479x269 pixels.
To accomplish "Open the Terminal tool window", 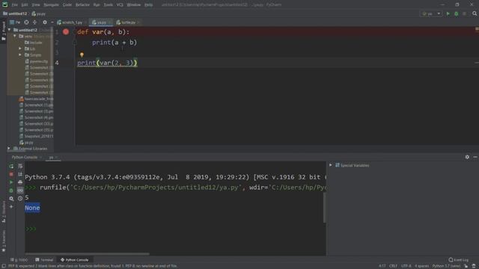I will coord(44,260).
